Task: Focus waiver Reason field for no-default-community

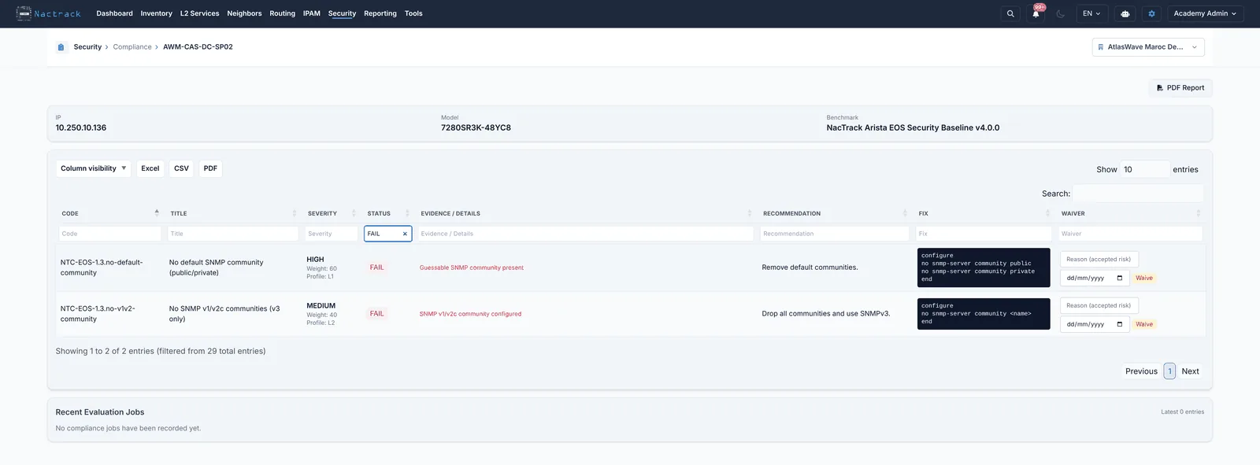Action: [1099, 260]
